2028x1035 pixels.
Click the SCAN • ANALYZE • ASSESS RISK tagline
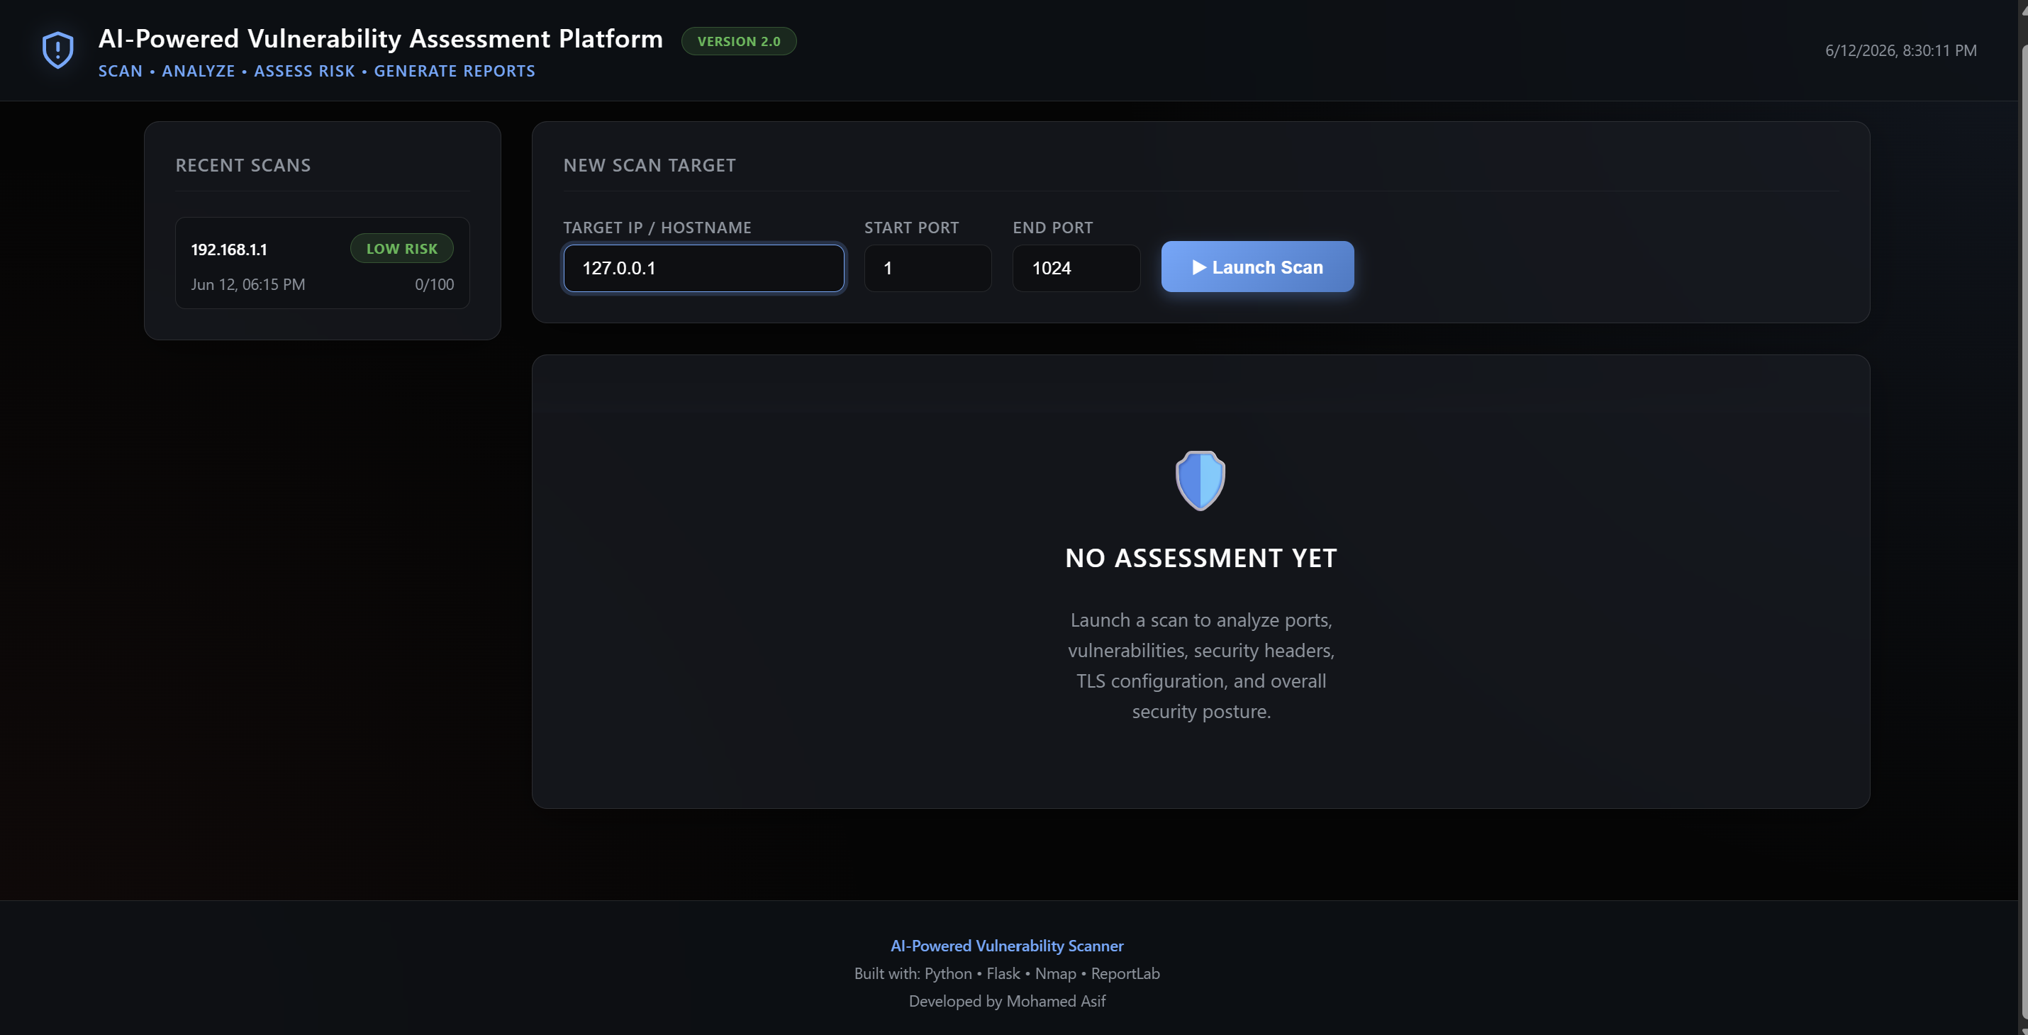point(316,71)
